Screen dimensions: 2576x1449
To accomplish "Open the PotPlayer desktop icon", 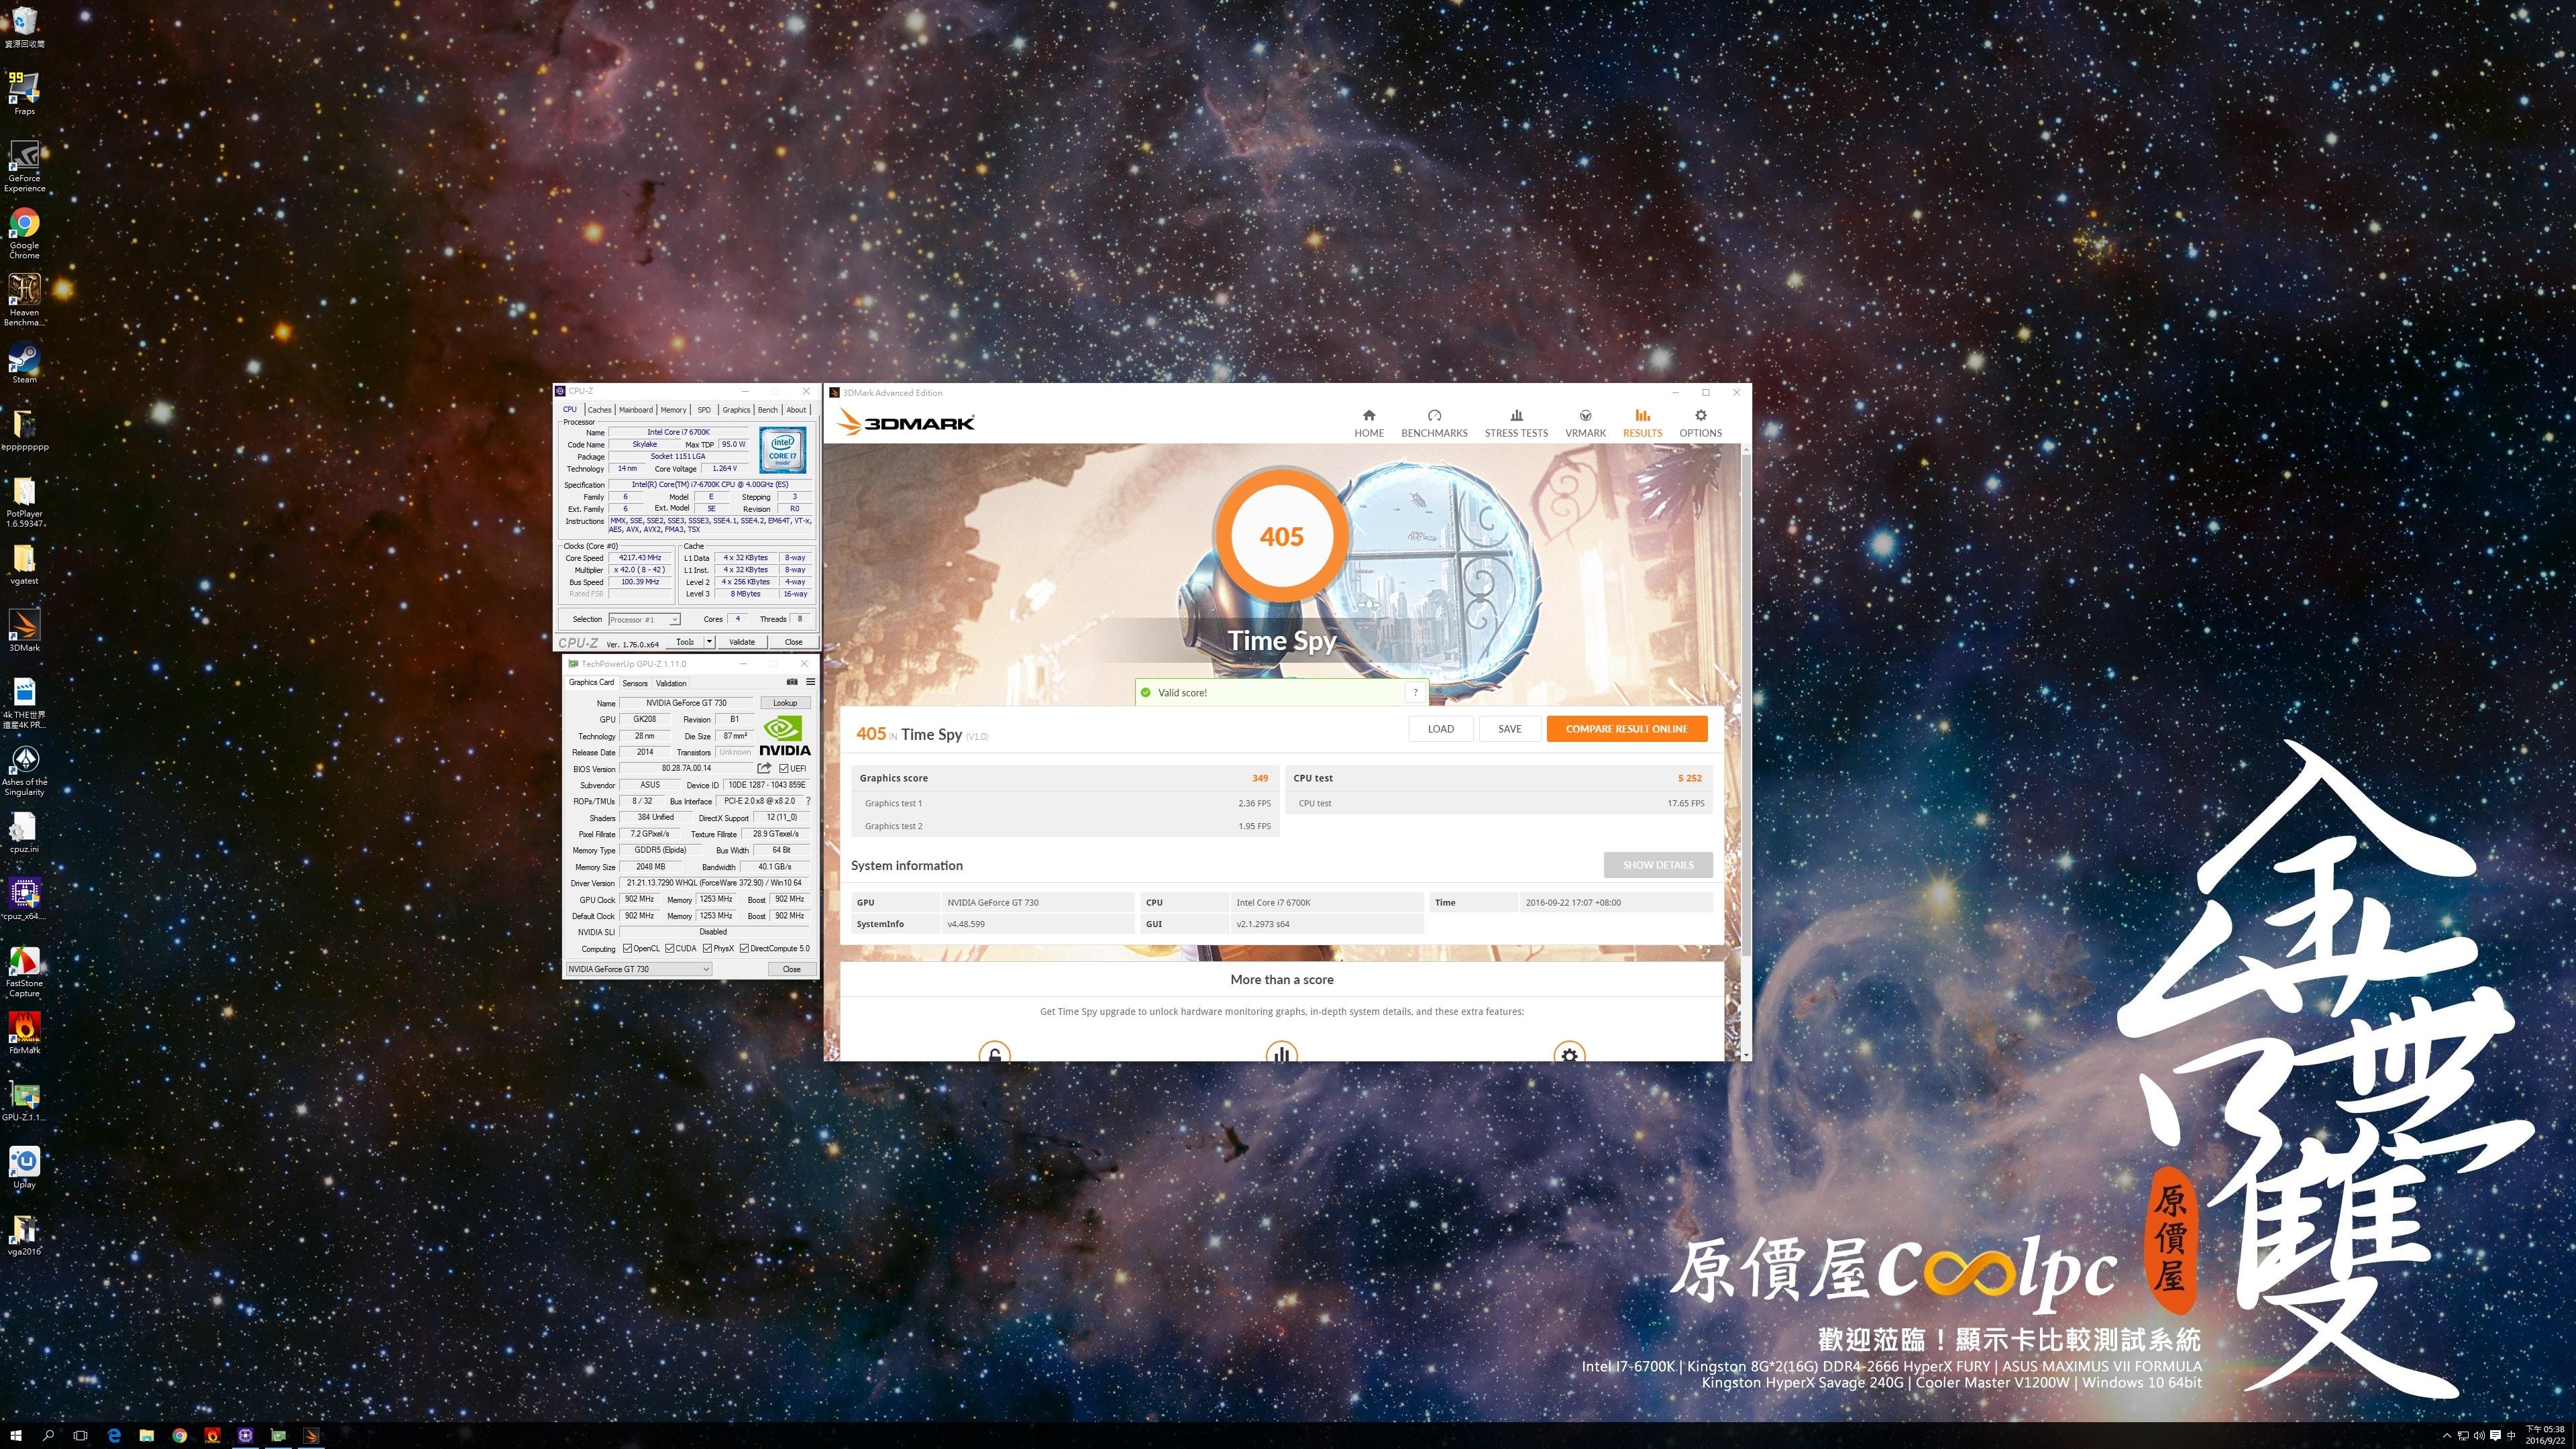I will [24, 501].
